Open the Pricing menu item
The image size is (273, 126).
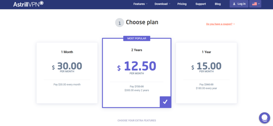pos(182,4)
